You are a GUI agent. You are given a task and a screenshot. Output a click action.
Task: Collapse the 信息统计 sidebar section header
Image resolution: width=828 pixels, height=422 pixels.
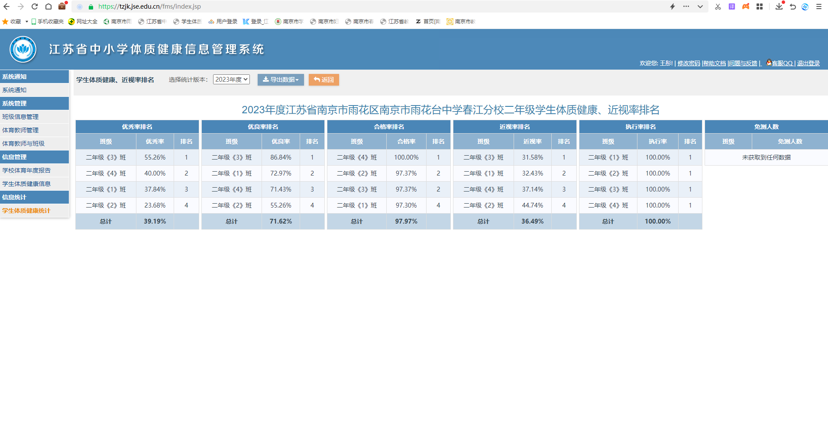[35, 197]
